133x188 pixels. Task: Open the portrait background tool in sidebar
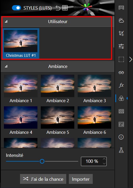click(121, 8)
